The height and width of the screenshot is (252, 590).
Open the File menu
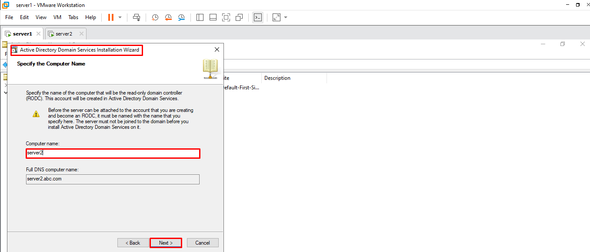[9, 17]
